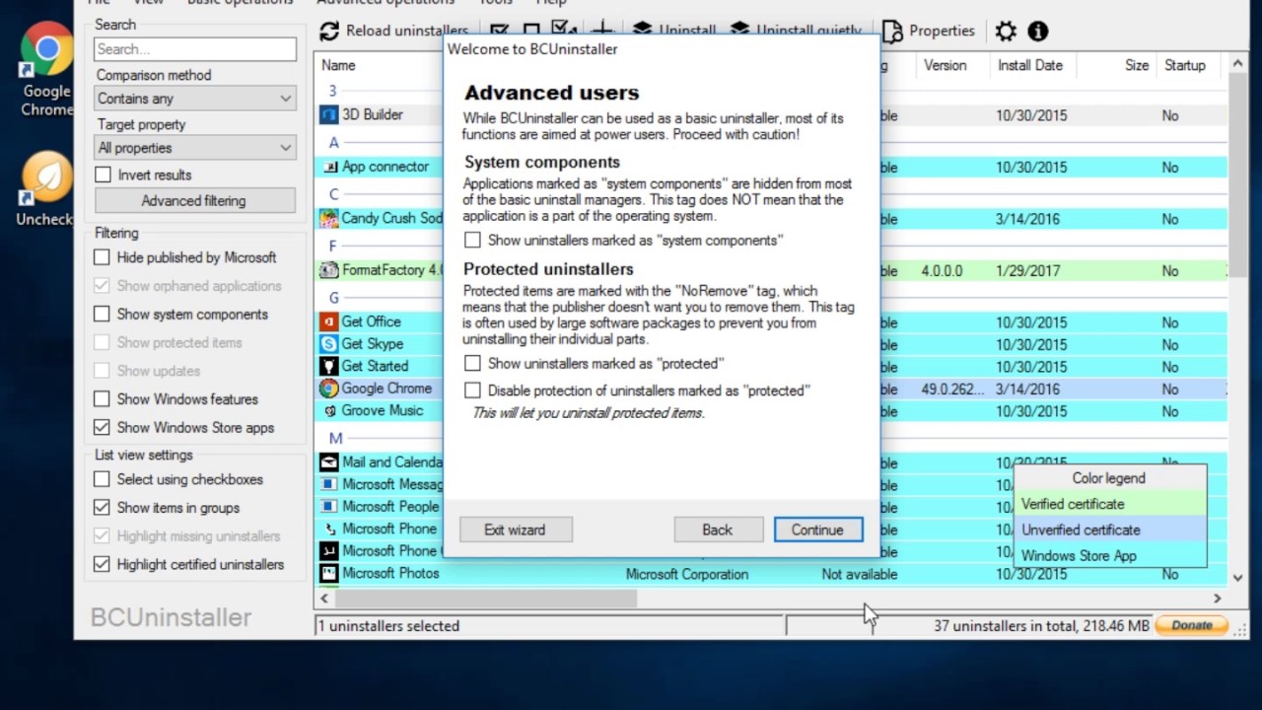Viewport: 1262px width, 710px height.
Task: Click the Get Office row icon
Action: [x=329, y=321]
